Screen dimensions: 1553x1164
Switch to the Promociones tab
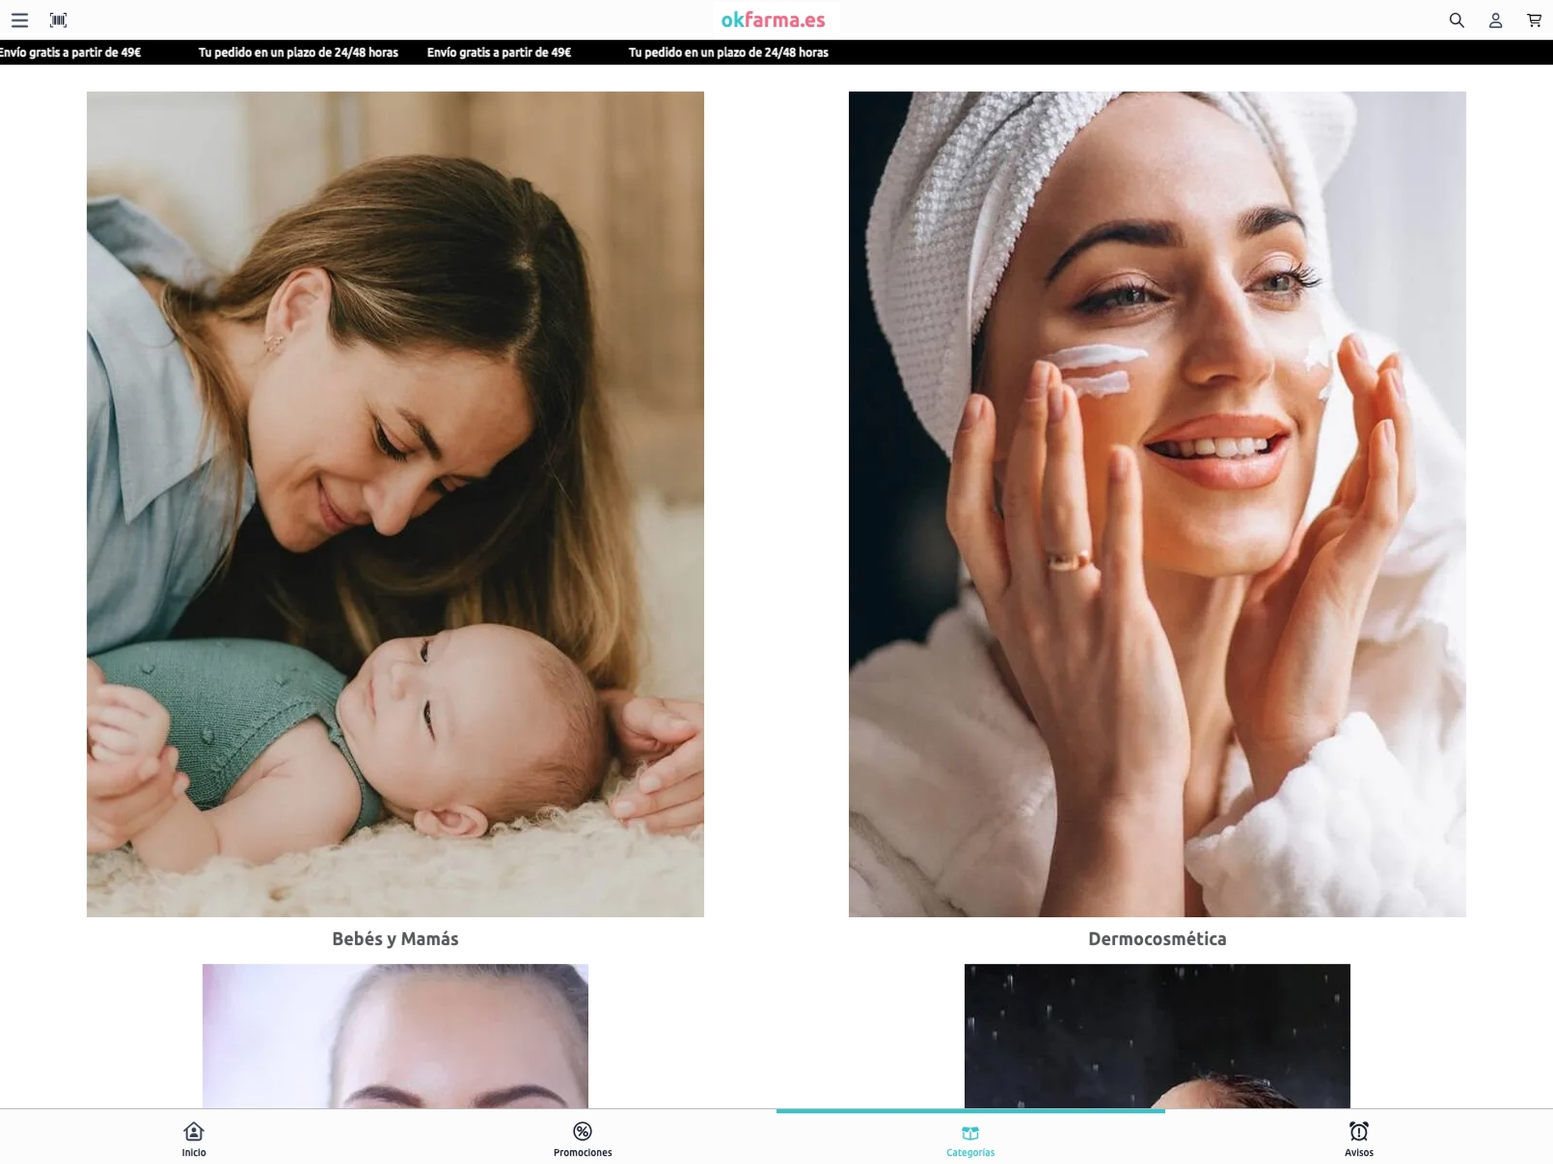pyautogui.click(x=583, y=1139)
